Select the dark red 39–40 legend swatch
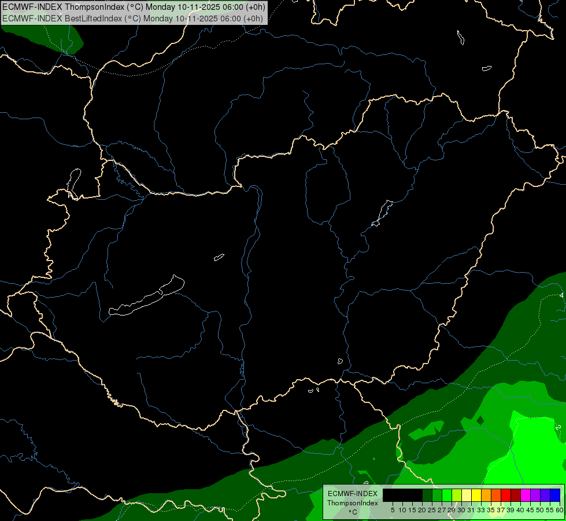 [x=516, y=495]
